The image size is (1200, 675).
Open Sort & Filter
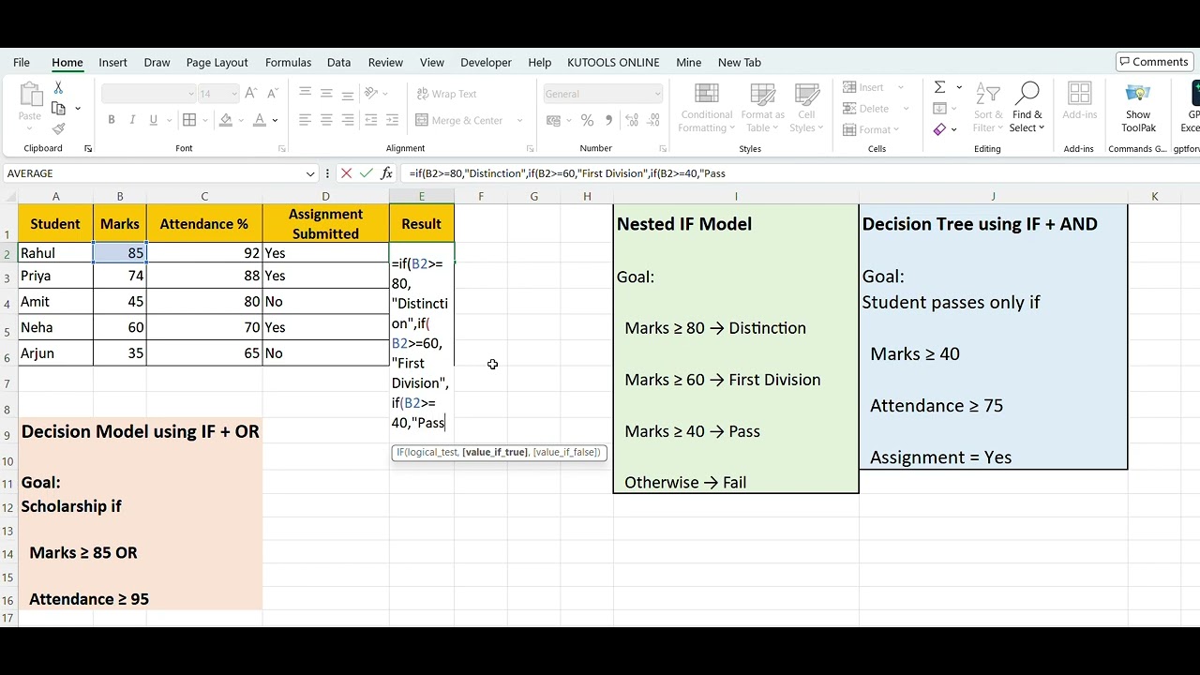click(988, 108)
